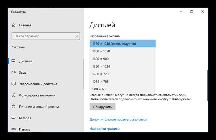Click the Звук speaker icon

coord(14,72)
